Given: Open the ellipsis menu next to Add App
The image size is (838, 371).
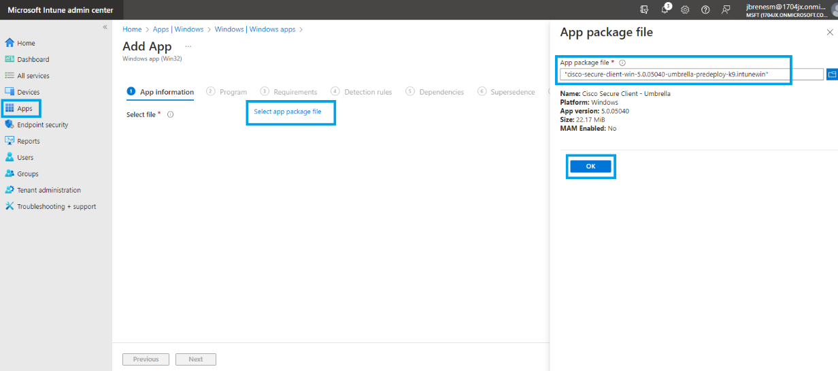Looking at the screenshot, I should (188, 46).
